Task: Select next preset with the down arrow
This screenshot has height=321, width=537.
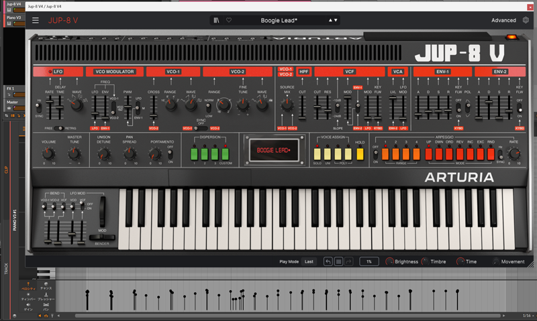Action: (336, 20)
